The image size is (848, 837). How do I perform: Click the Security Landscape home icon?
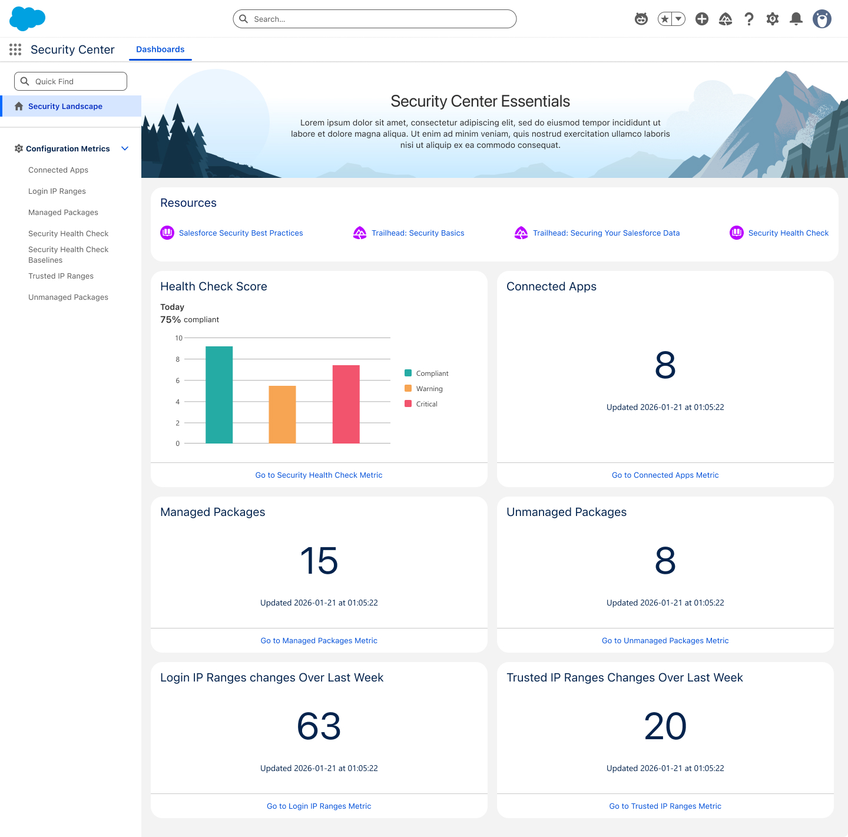coord(19,106)
